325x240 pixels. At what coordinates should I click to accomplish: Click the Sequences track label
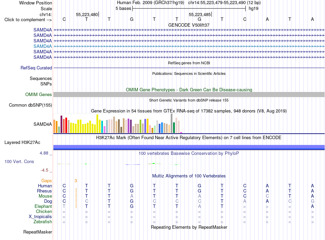tap(41, 79)
